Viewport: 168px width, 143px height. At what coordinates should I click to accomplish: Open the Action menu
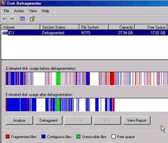pyautogui.click(x=19, y=11)
